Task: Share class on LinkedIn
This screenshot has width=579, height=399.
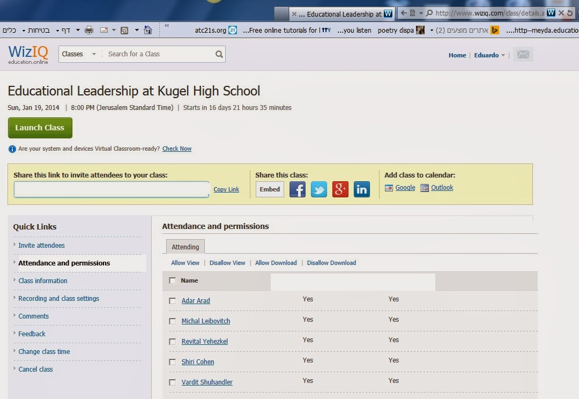Action: pyautogui.click(x=361, y=189)
